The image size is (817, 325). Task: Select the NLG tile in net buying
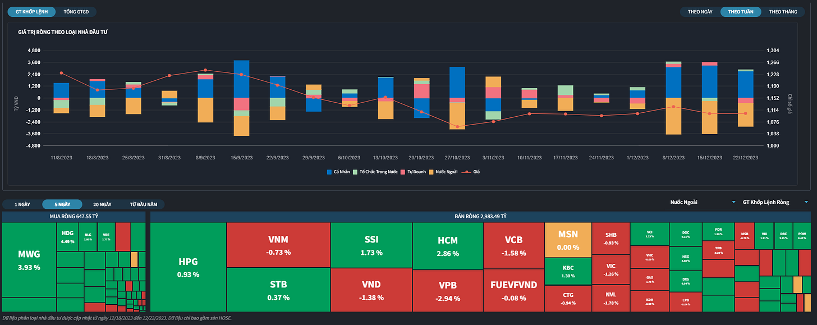88,237
